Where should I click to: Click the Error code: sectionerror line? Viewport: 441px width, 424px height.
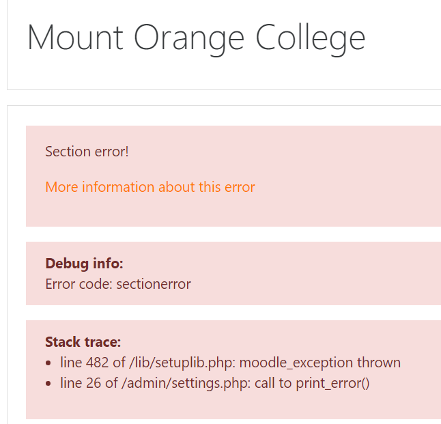118,284
